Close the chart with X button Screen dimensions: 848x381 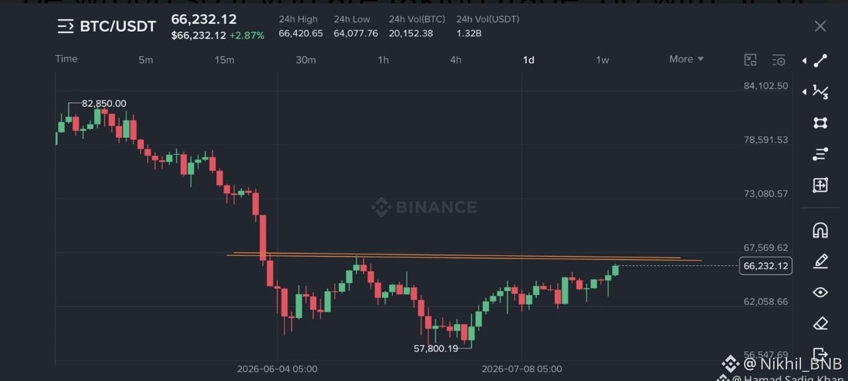point(820,26)
